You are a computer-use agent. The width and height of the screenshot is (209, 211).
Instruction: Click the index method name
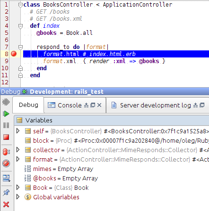point(51,26)
